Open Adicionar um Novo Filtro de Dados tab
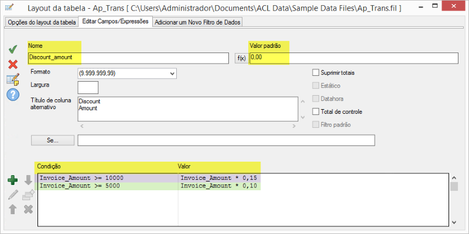The height and width of the screenshot is (234, 469). pyautogui.click(x=197, y=22)
